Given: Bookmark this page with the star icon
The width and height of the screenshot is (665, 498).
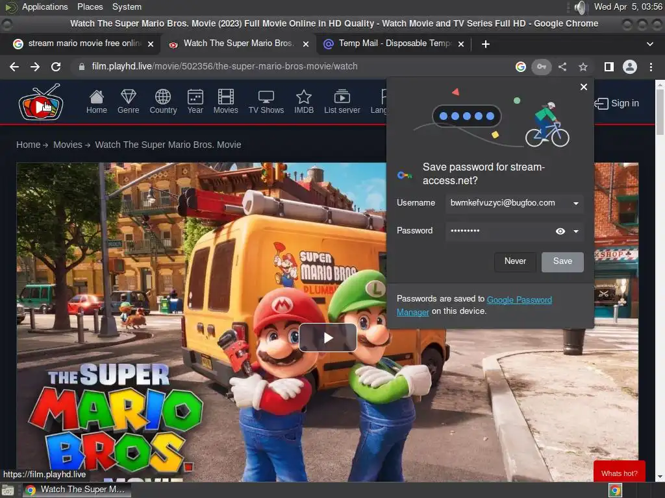Looking at the screenshot, I should click(583, 67).
